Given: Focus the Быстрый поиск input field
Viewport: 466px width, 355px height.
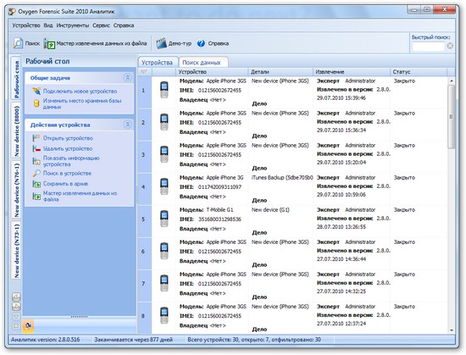Looking at the screenshot, I should click(428, 46).
